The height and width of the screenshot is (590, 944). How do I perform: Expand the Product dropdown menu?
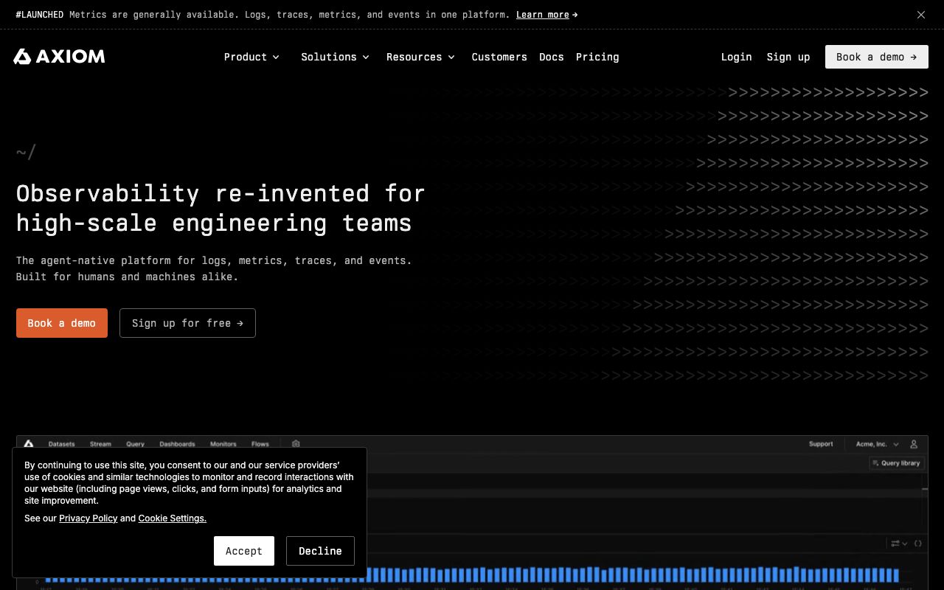pos(251,57)
